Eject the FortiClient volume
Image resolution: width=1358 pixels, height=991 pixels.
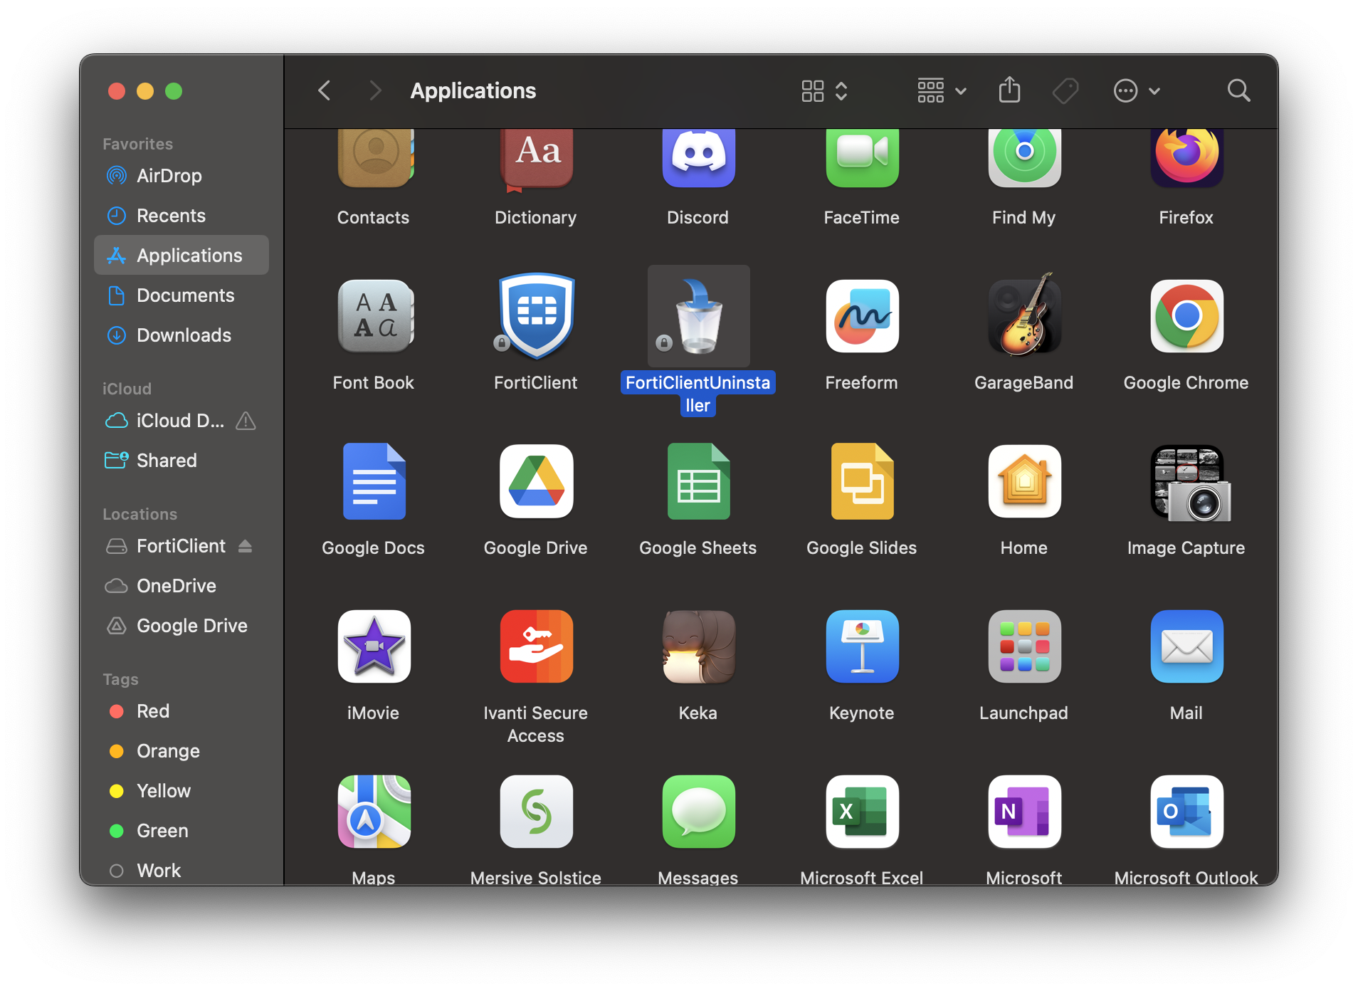point(245,546)
